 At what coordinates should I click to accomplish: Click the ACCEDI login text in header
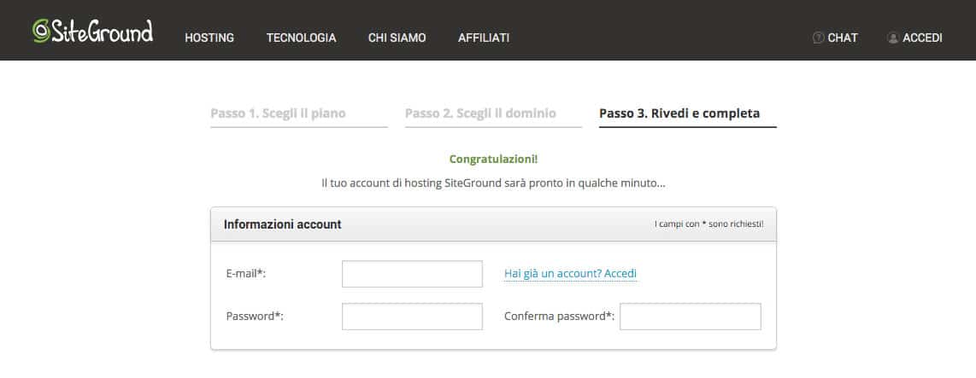pyautogui.click(x=922, y=38)
